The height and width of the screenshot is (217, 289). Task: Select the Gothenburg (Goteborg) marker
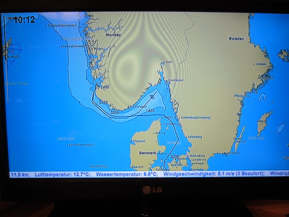pos(178,118)
